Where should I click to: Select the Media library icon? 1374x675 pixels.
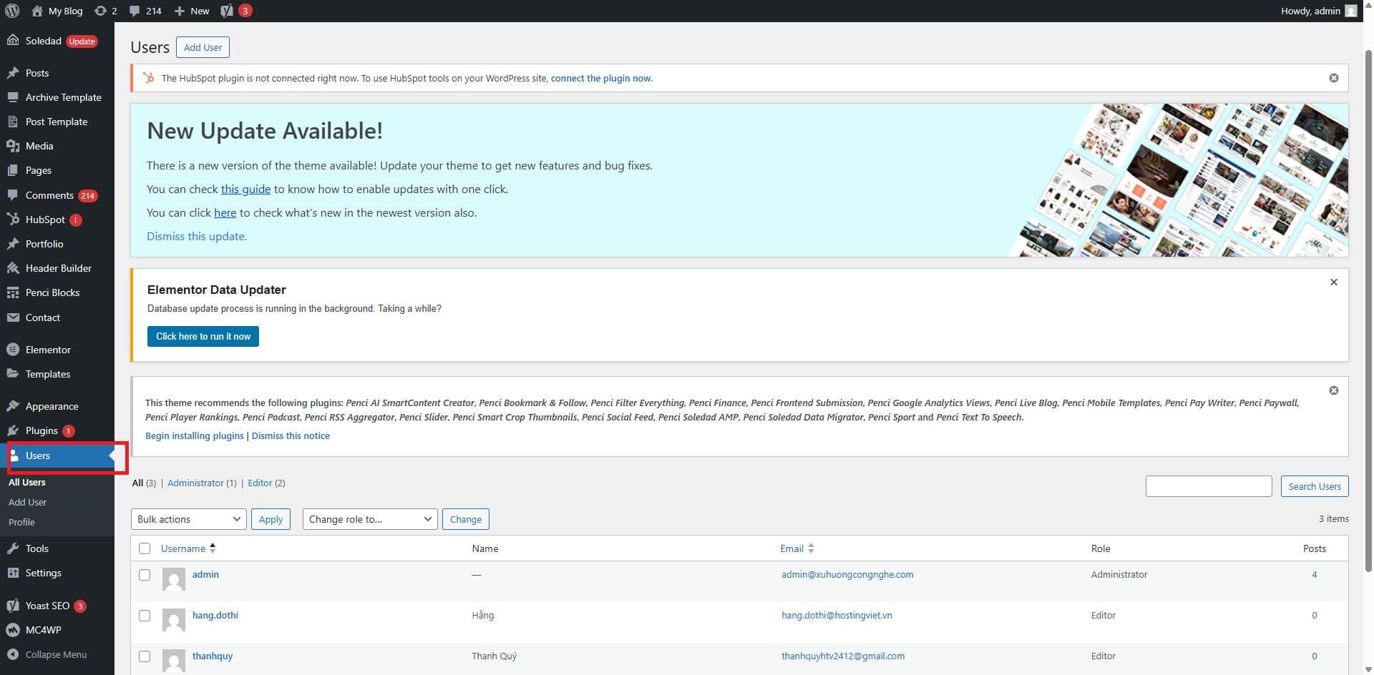tap(14, 146)
